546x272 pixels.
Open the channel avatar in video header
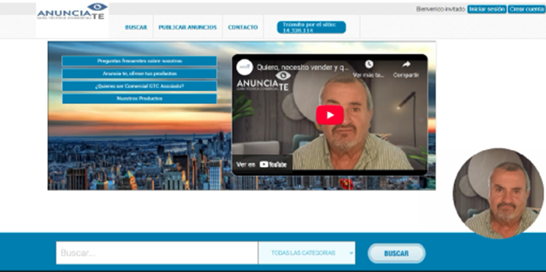(244, 67)
